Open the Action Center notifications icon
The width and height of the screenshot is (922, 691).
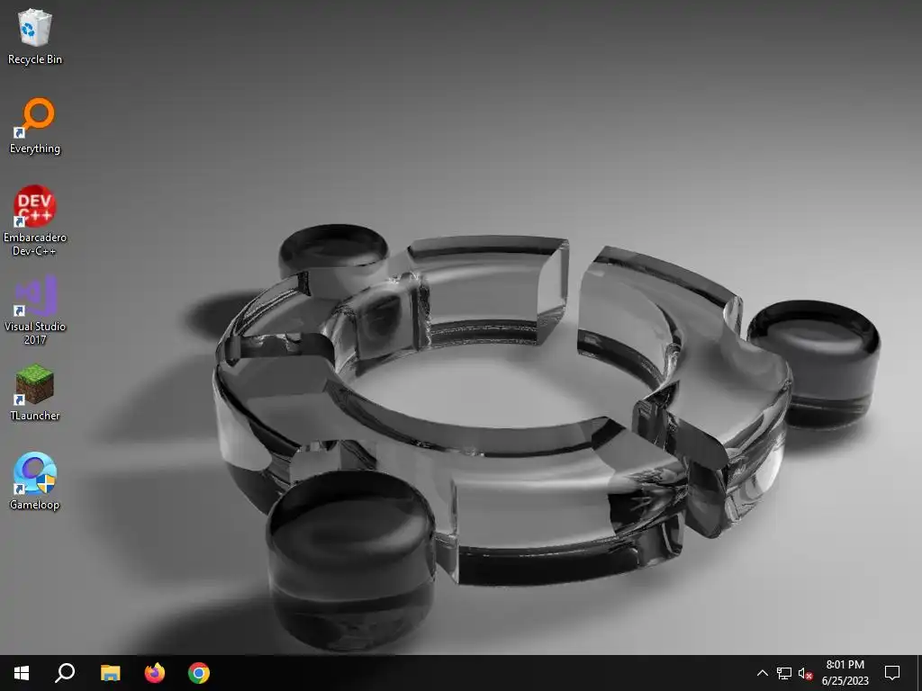click(892, 673)
